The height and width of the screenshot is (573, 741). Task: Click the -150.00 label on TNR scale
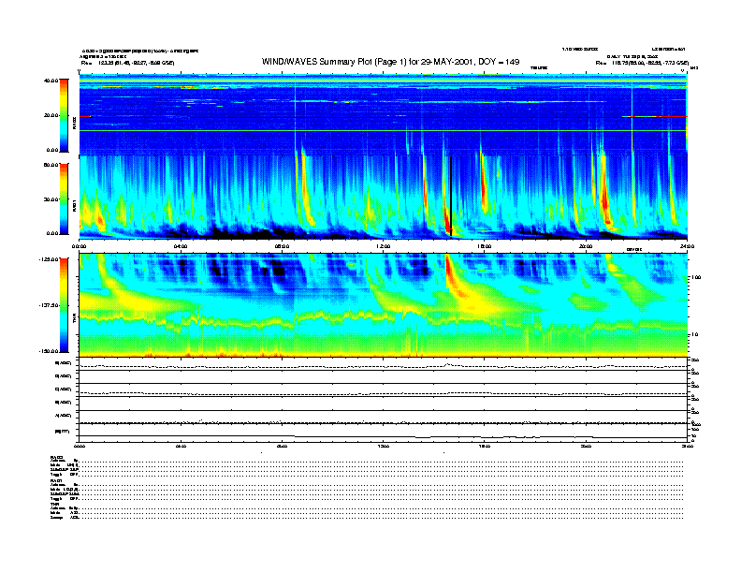click(x=49, y=351)
